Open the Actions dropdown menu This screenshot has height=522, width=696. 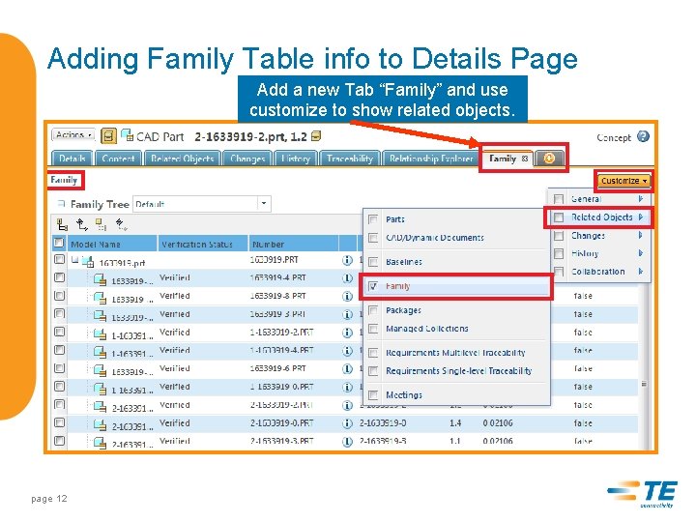point(73,134)
